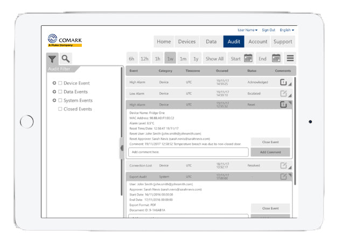Check the Closed Events checkbox
342x245 pixels.
(x=60, y=109)
